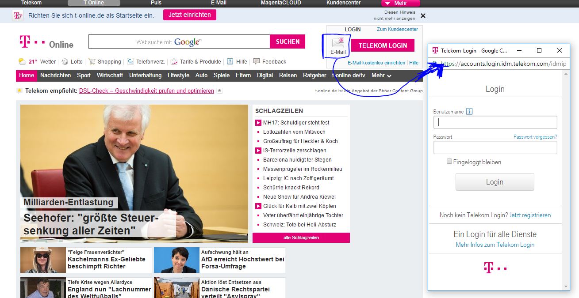579x298 pixels.
Task: Expand the Mehr dropdown in navigation bar
Action: coord(381,75)
